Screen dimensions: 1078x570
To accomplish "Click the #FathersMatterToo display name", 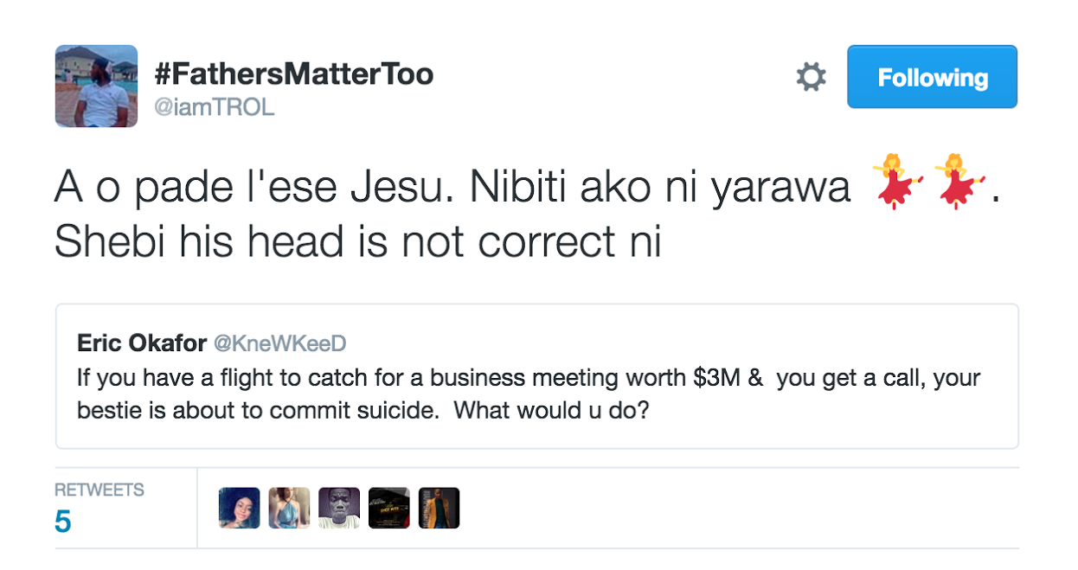I will coord(293,75).
